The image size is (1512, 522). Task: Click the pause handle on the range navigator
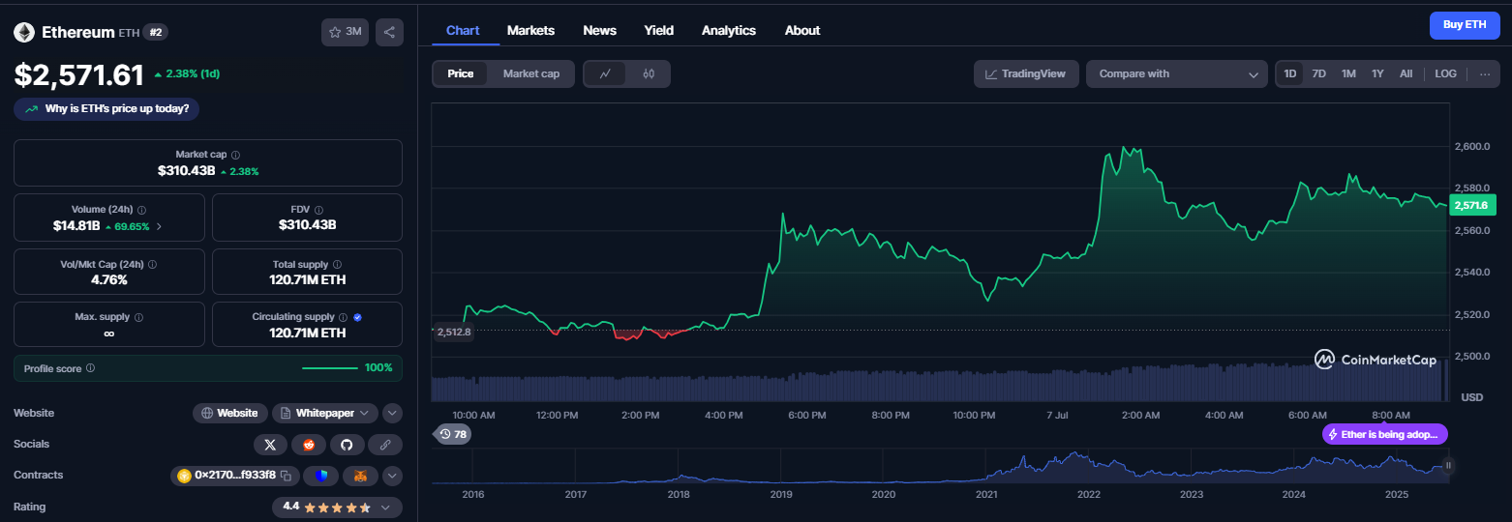[x=1448, y=465]
